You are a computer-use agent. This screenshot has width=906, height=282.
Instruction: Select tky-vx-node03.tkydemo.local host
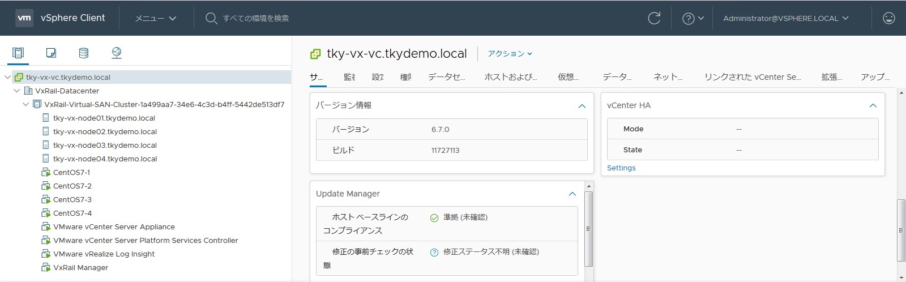coord(105,145)
